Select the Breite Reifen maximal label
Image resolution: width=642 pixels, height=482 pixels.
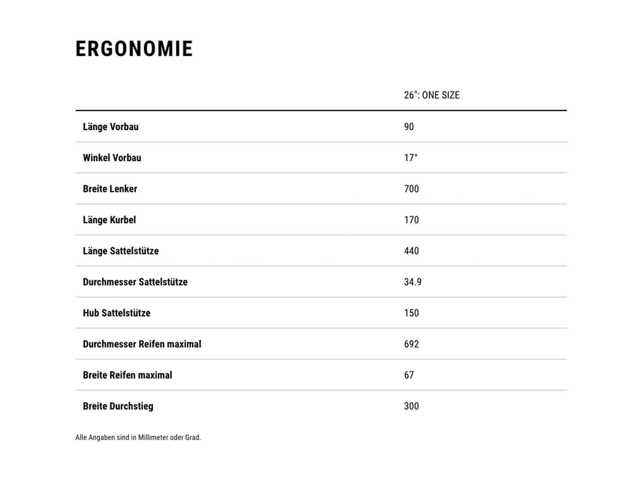(127, 375)
